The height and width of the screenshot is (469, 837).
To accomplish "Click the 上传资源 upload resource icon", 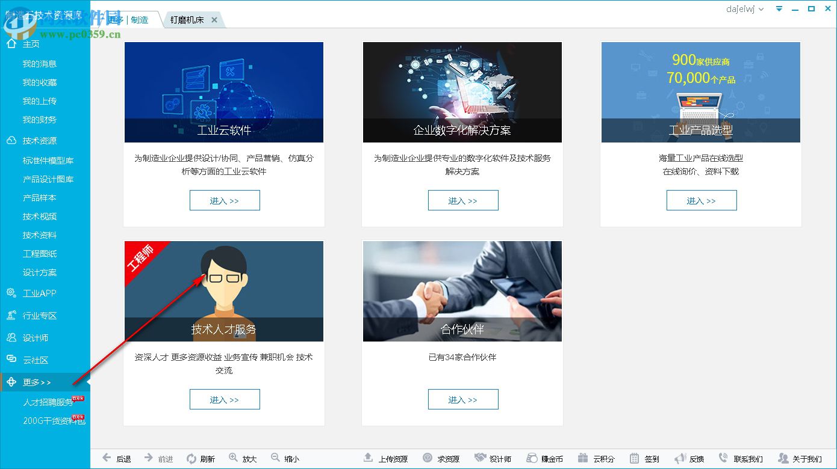I will coord(385,458).
